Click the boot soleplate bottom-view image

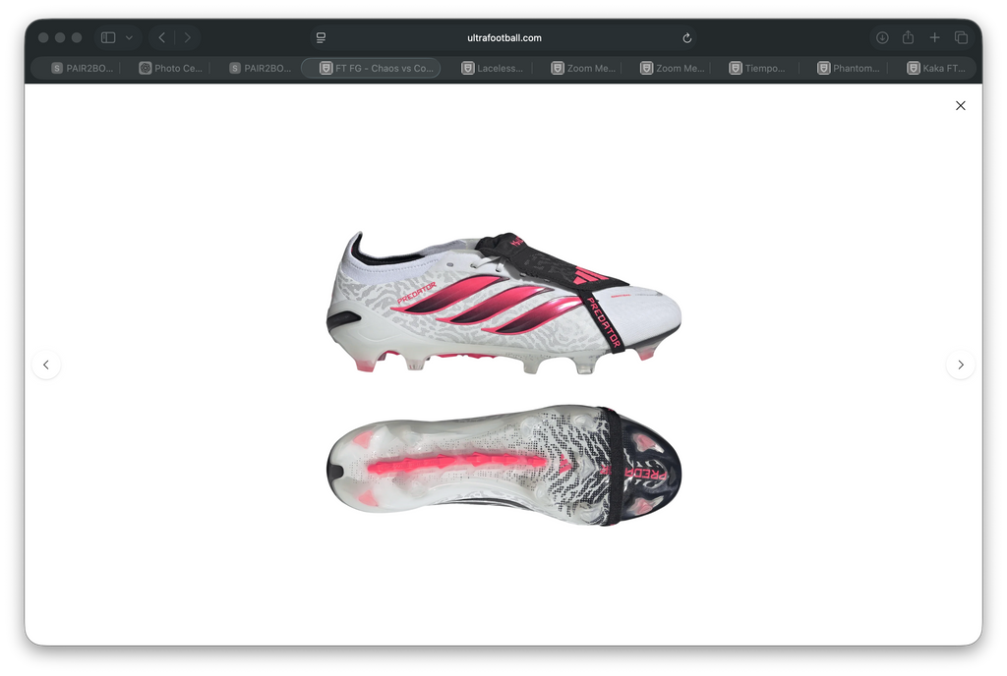[x=503, y=465]
